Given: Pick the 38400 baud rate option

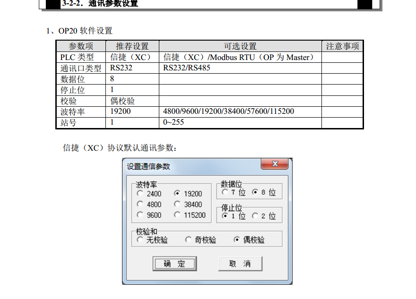Looking at the screenshot, I should [x=177, y=205].
